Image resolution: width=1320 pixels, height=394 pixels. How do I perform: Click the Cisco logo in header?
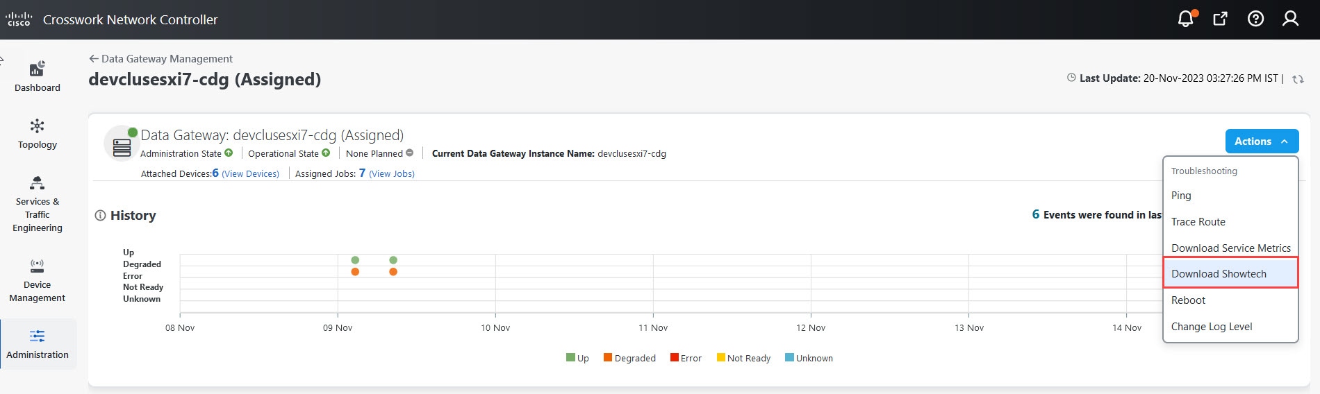(x=19, y=19)
